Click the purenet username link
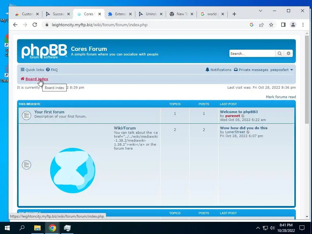Screen dimensions: 312x234 232,116
